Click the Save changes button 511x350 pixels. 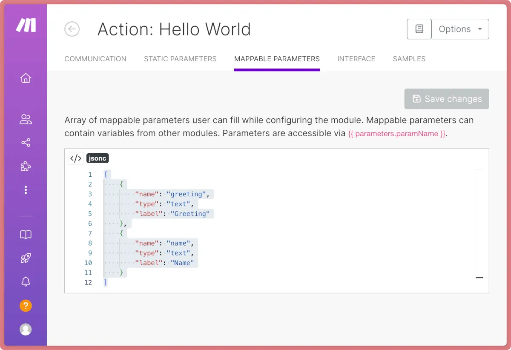click(447, 99)
